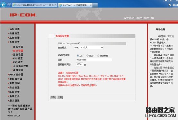Select the 帮助信息 help heading
Viewport: 178px width, 120px height.
pos(161,29)
